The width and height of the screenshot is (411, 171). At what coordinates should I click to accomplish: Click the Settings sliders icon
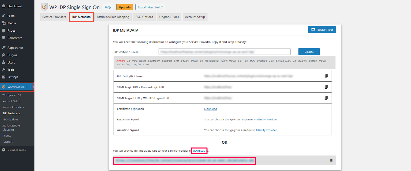point(3,77)
